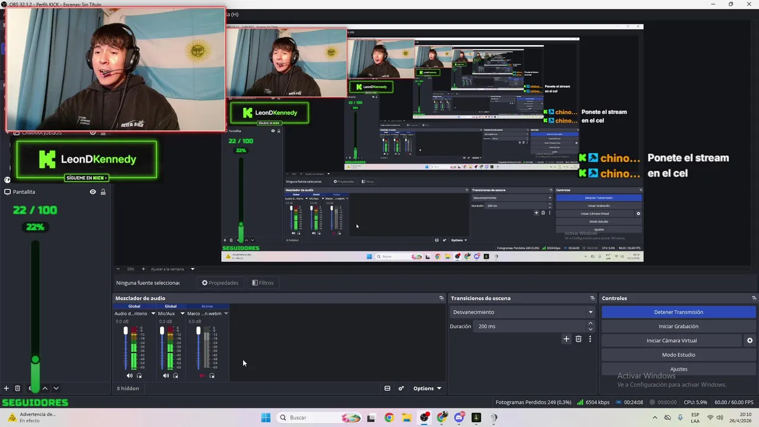Click Iniciar Grabación button

click(678, 326)
